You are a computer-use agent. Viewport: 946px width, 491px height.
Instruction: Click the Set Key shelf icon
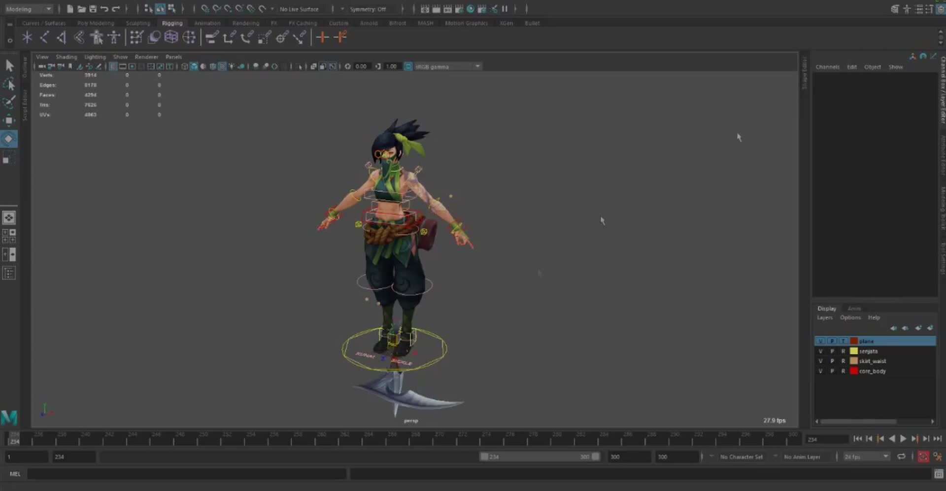pyautogui.click(x=322, y=37)
